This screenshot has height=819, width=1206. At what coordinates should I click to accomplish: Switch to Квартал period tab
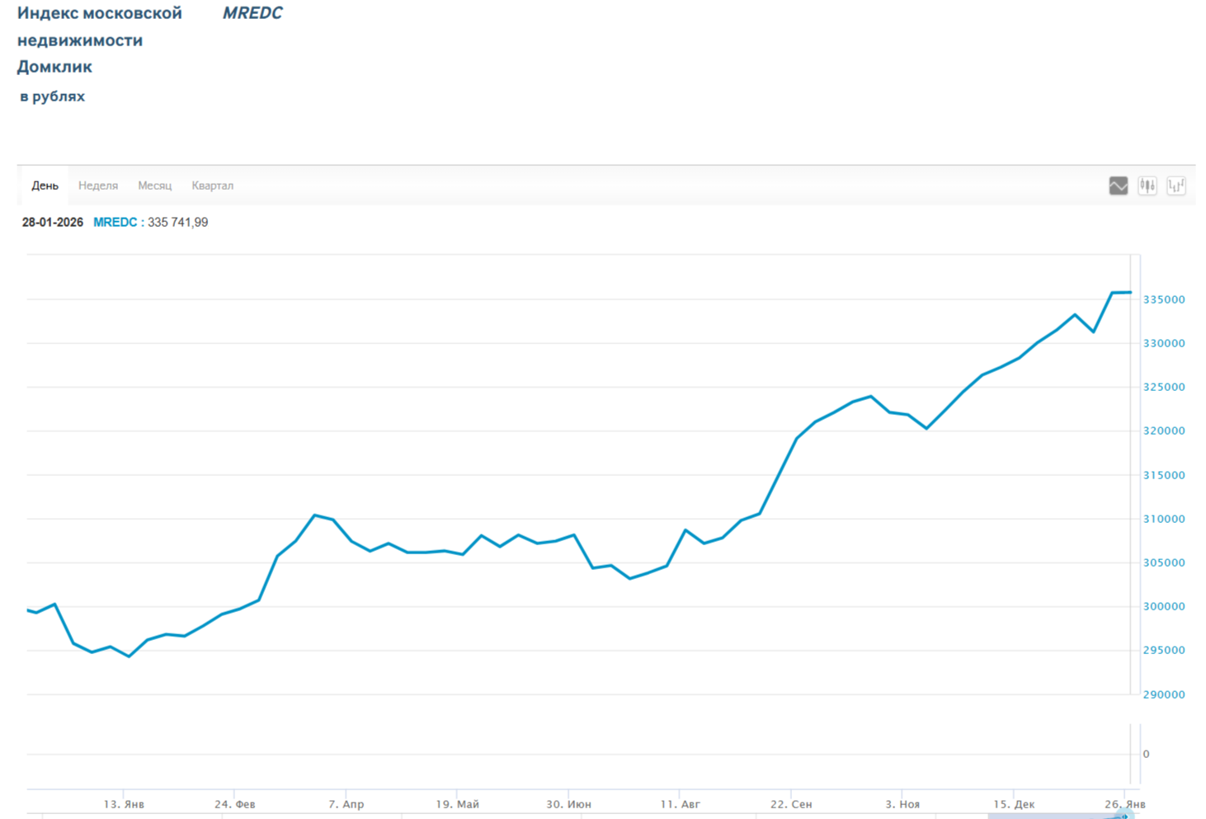click(x=212, y=186)
